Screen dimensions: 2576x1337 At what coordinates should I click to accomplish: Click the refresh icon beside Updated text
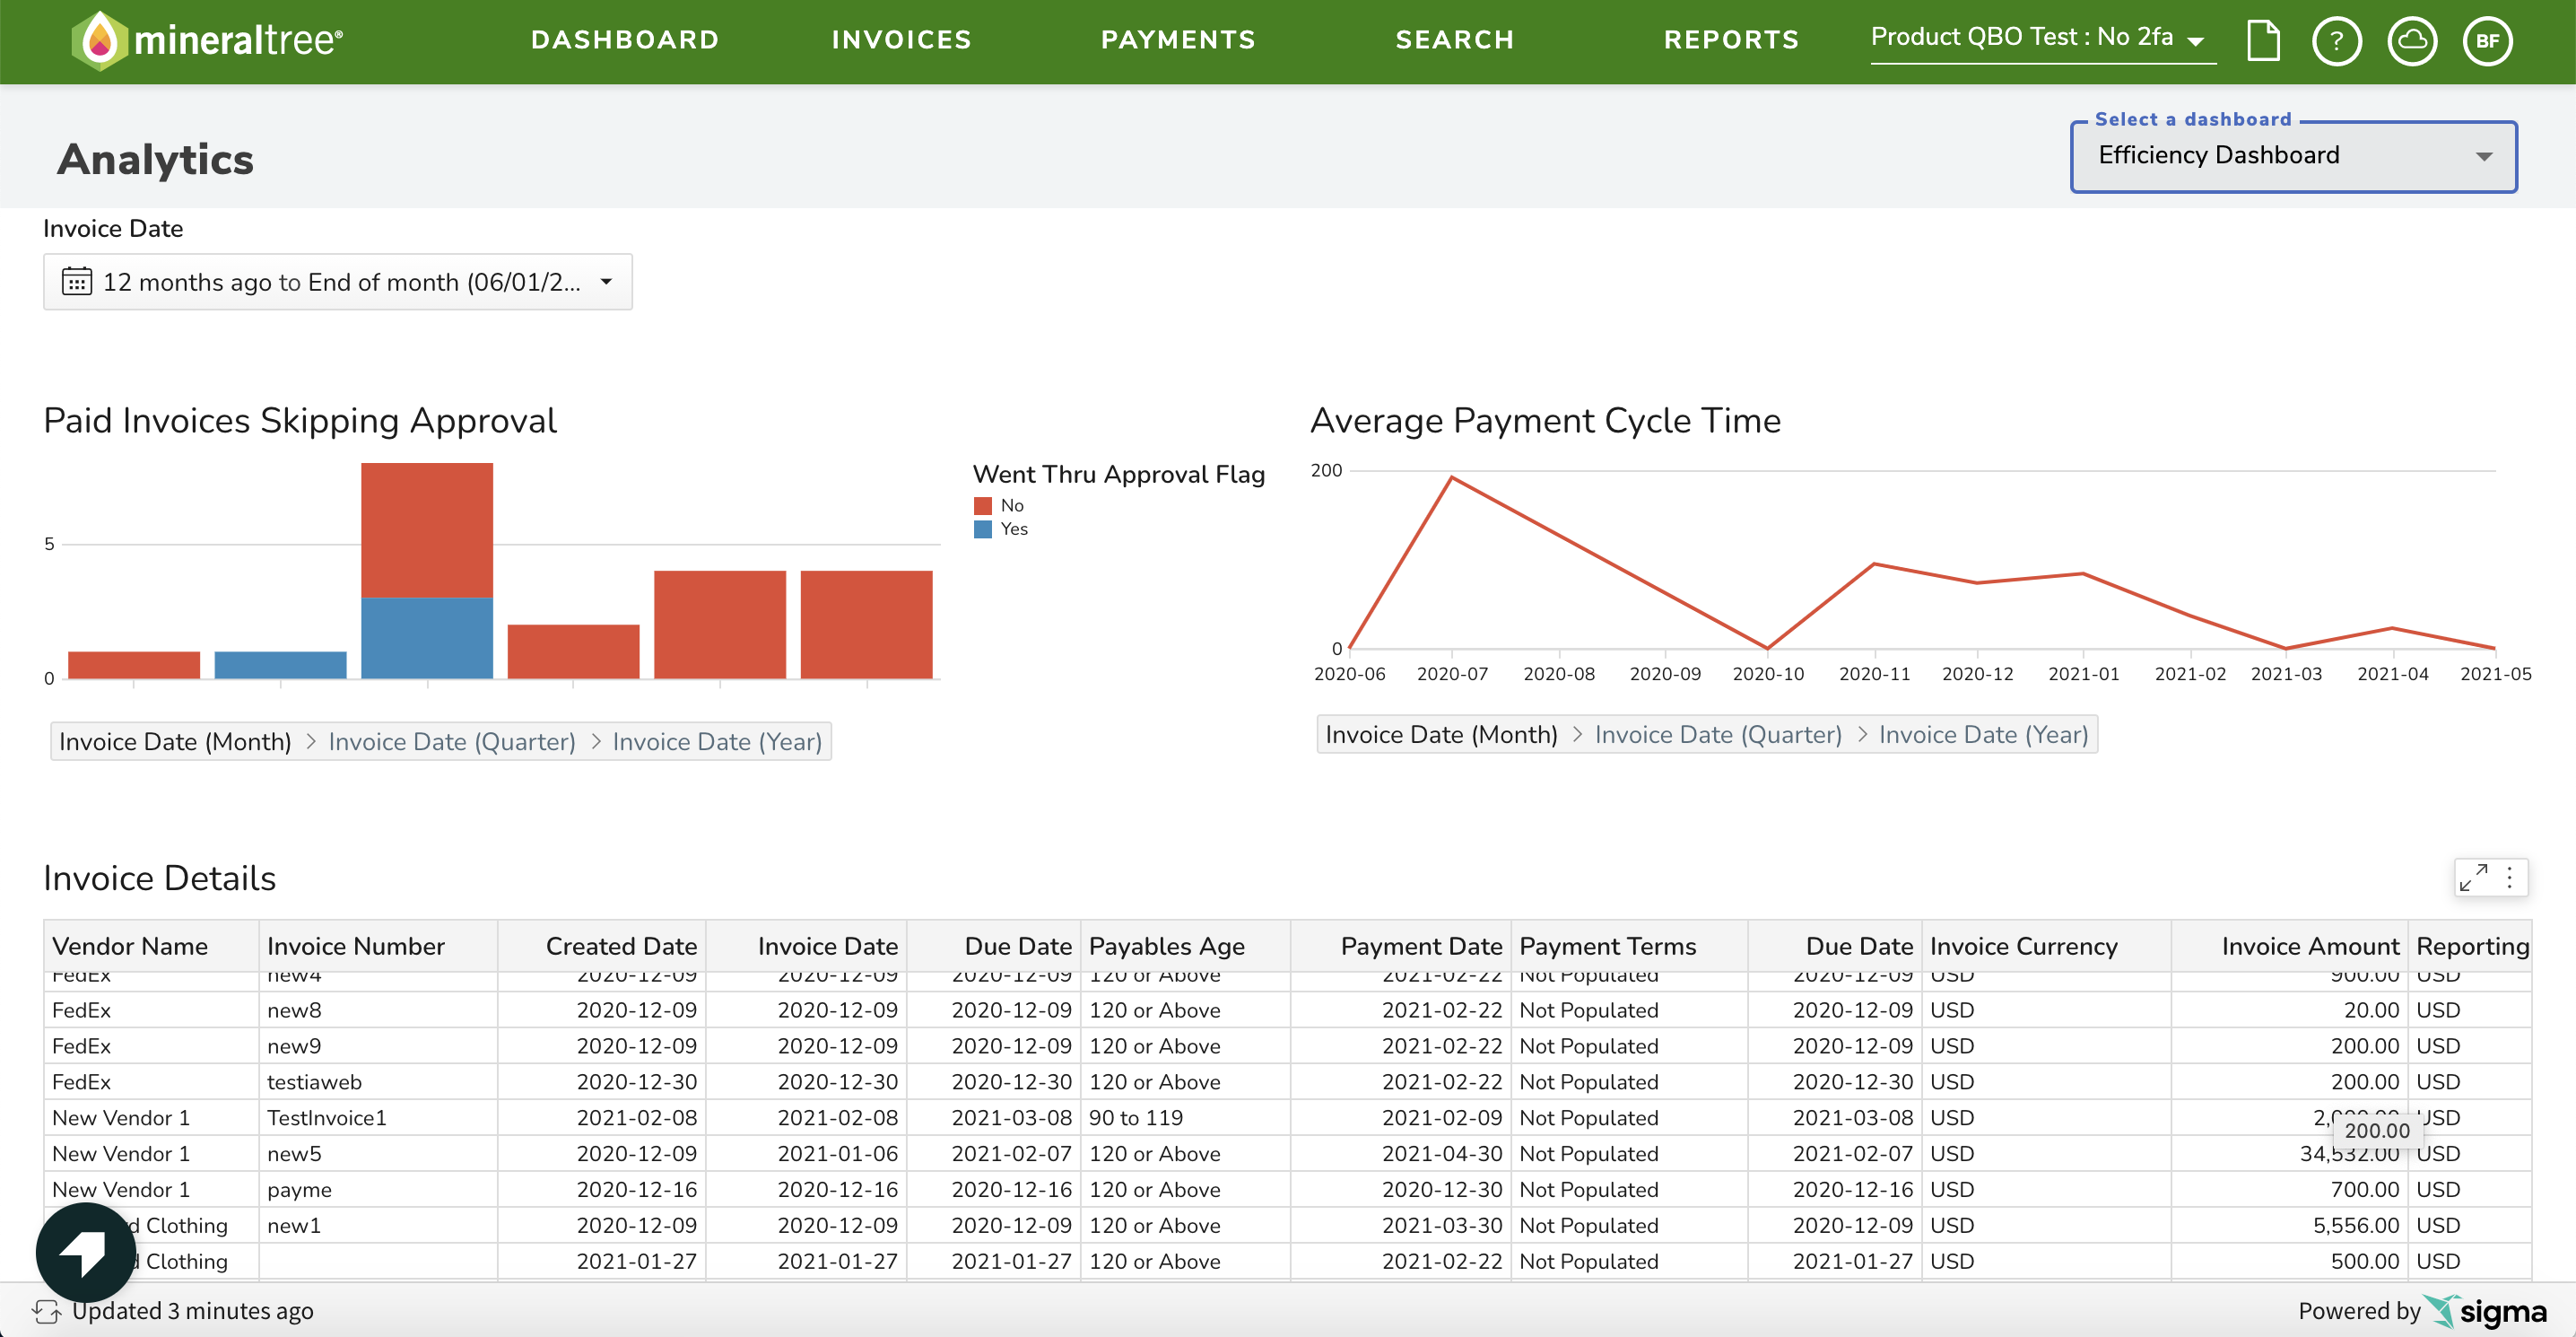46,1311
